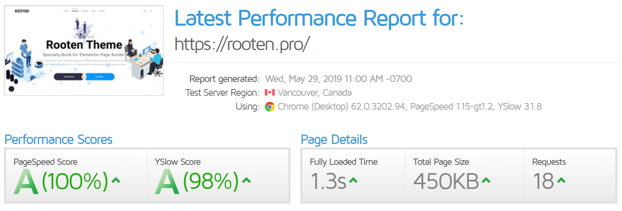The height and width of the screenshot is (211, 622).
Task: Click the Fully Loaded Time label
Action: [343, 162]
